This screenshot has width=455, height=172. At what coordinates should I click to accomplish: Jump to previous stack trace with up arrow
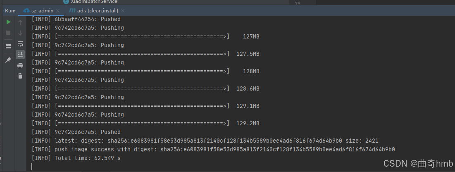pos(20,22)
